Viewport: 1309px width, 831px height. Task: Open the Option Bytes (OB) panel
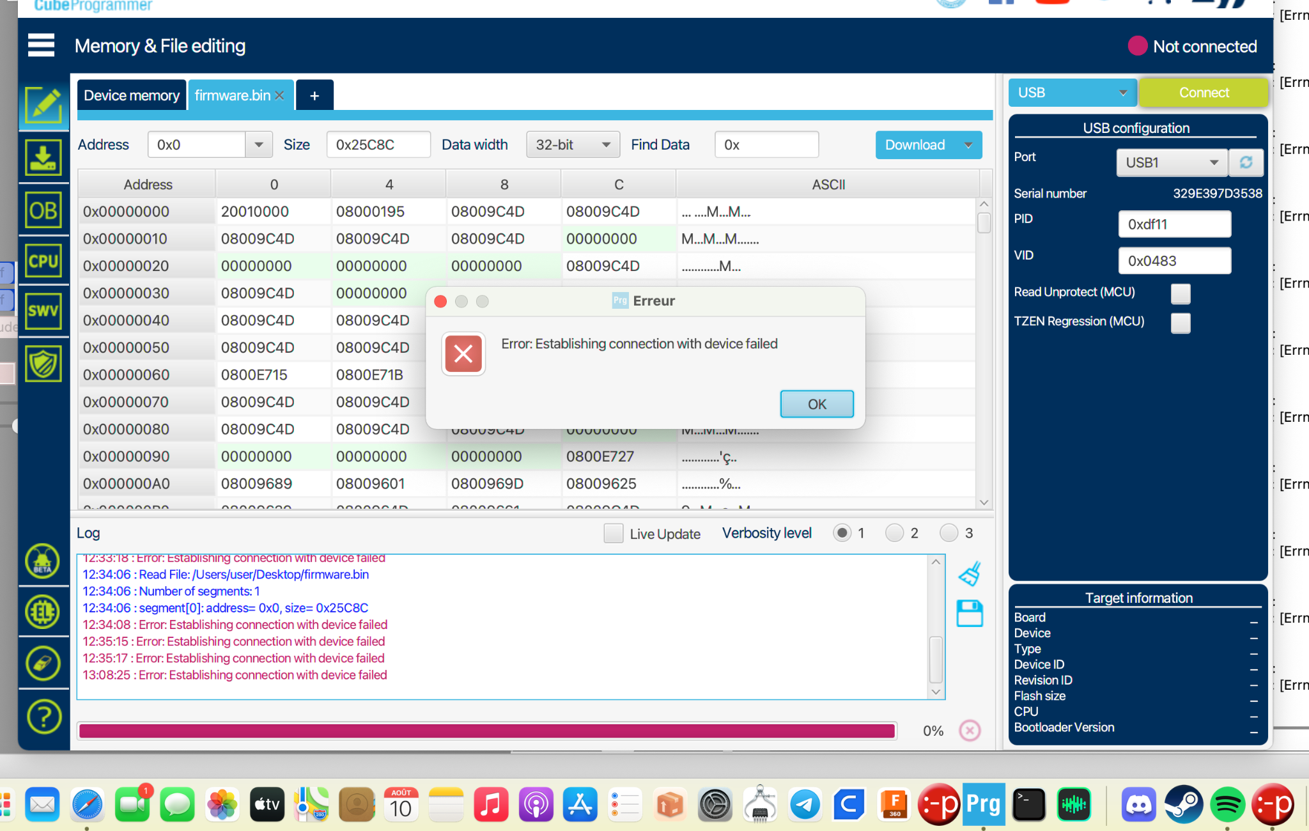click(43, 210)
